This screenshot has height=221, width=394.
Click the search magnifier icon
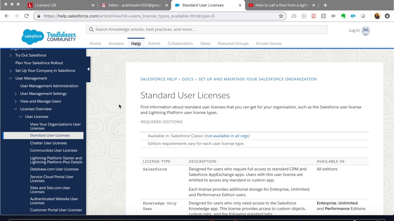point(91,29)
